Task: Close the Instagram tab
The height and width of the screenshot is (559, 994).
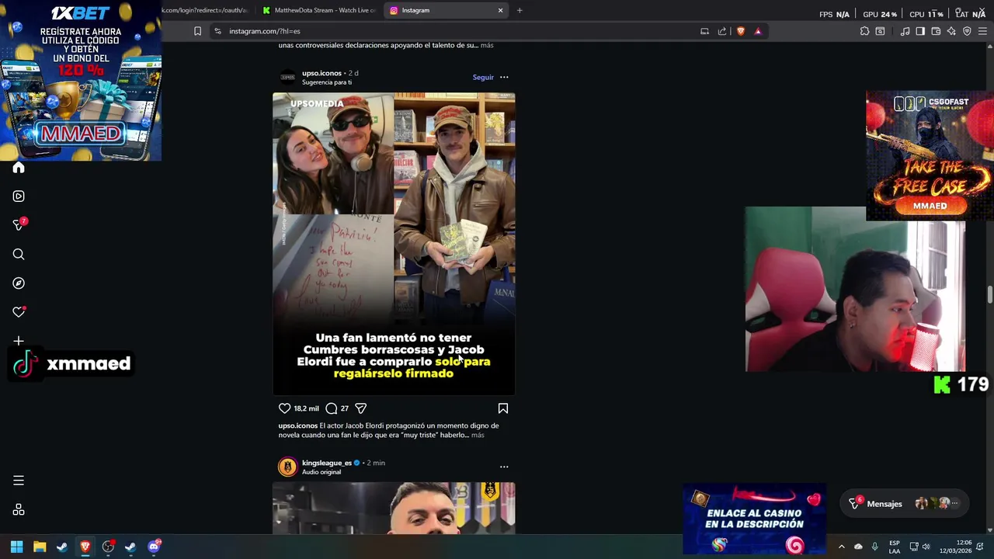Action: point(500,10)
